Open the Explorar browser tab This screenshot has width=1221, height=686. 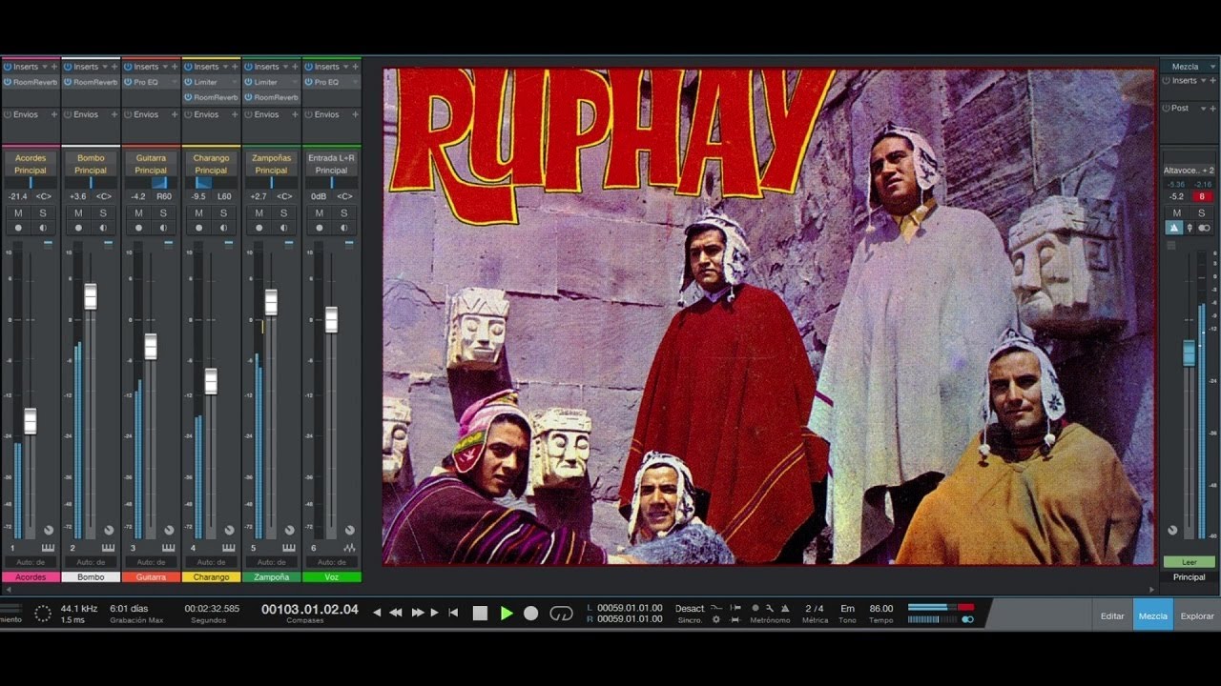coord(1197,615)
